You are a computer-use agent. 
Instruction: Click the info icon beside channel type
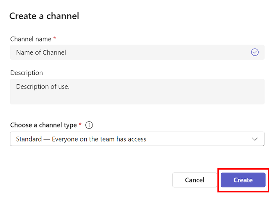coord(89,125)
